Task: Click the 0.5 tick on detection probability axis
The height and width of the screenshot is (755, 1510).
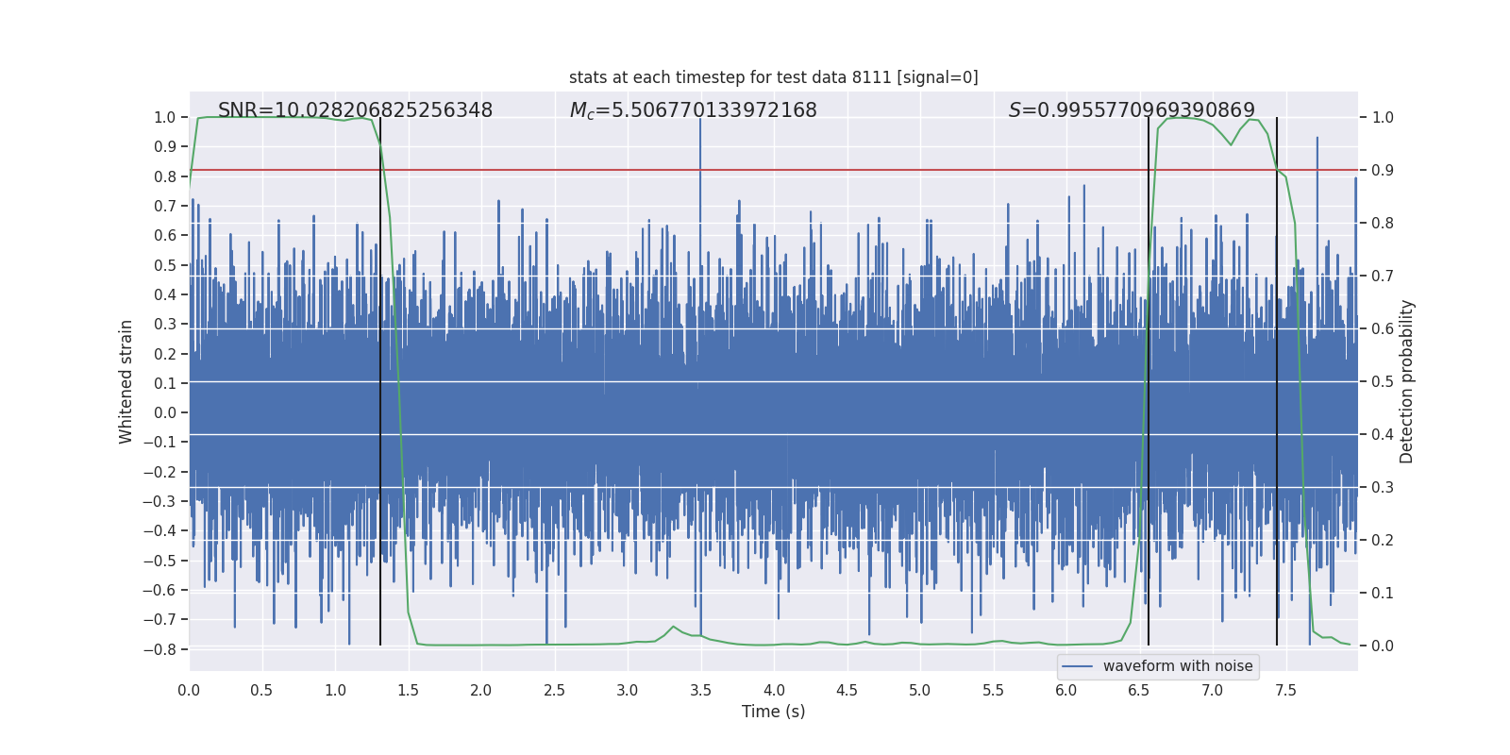Action: click(x=1383, y=381)
